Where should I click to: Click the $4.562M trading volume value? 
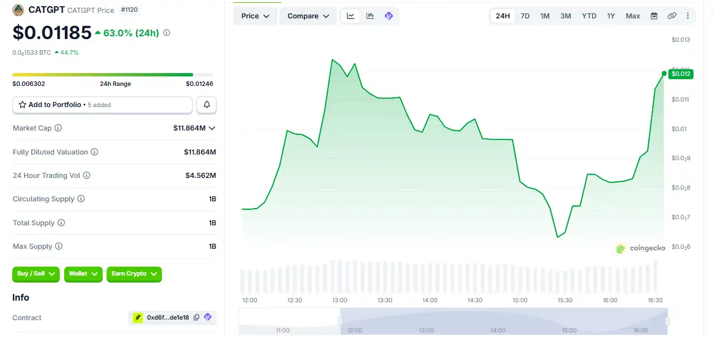200,175
